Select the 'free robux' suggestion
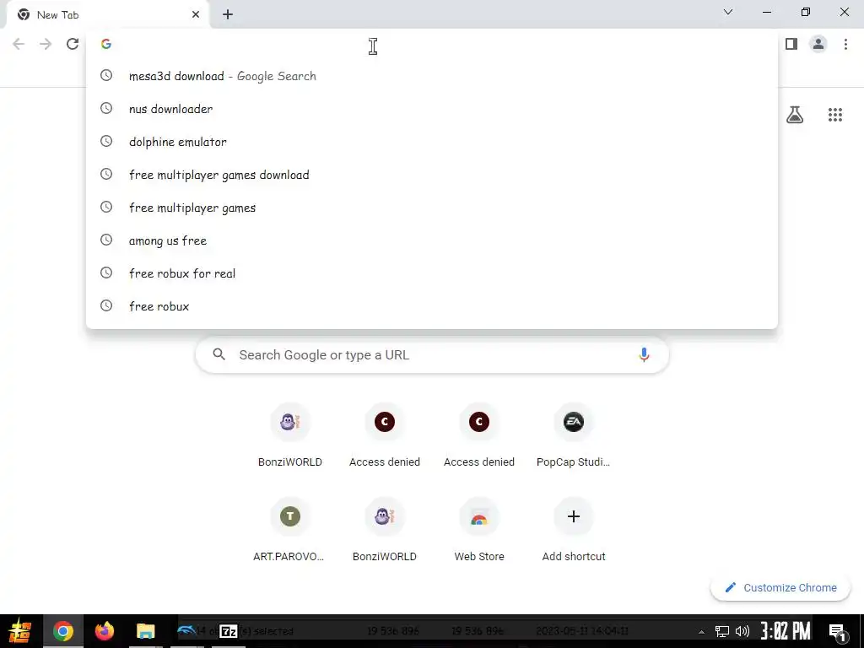 pos(432,306)
